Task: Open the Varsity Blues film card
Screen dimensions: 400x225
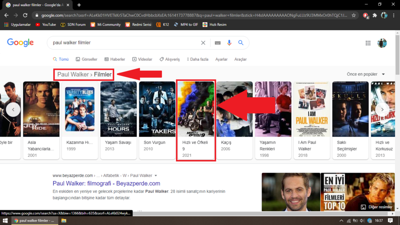Action: pyautogui.click(x=80, y=120)
